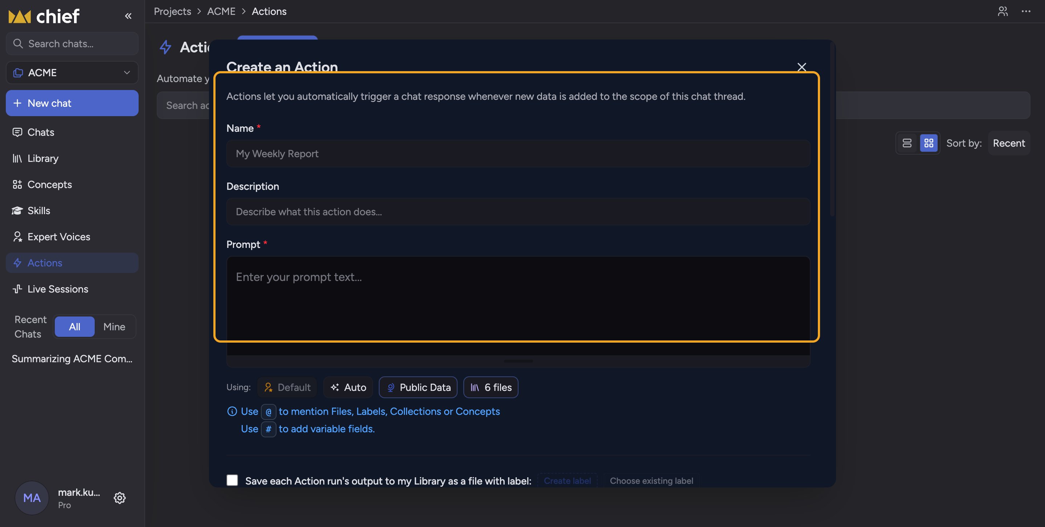Go to Projects breadcrumb
The width and height of the screenshot is (1045, 527).
[172, 11]
